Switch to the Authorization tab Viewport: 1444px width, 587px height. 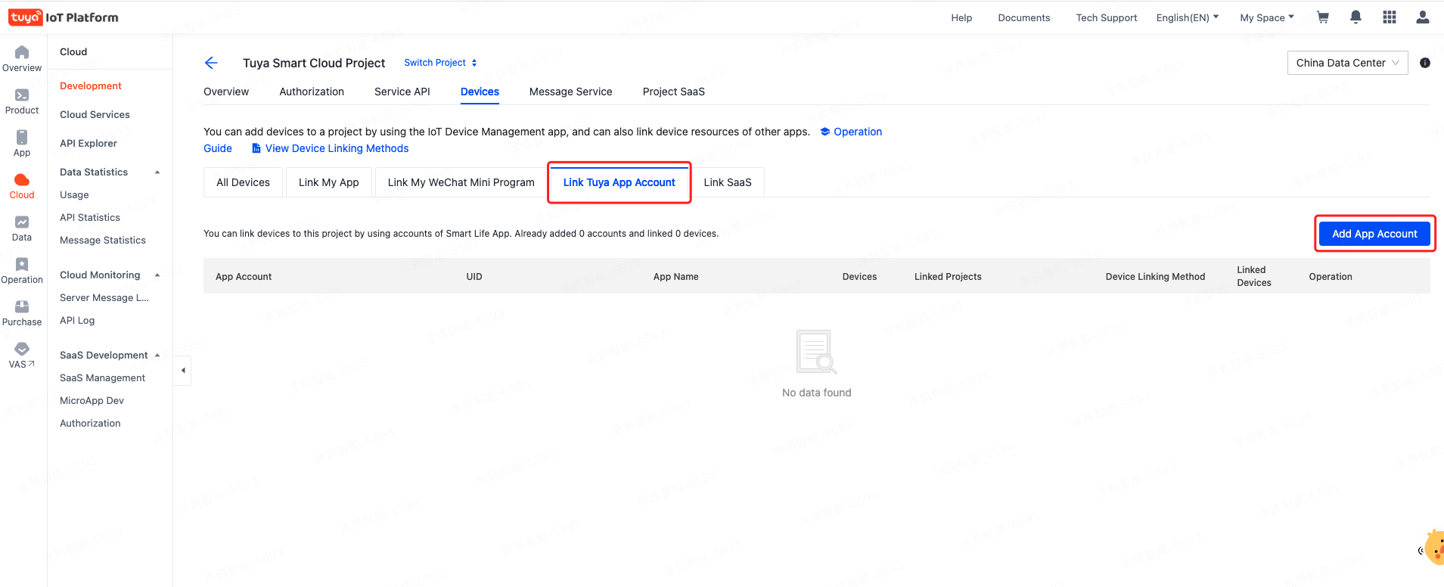click(312, 92)
